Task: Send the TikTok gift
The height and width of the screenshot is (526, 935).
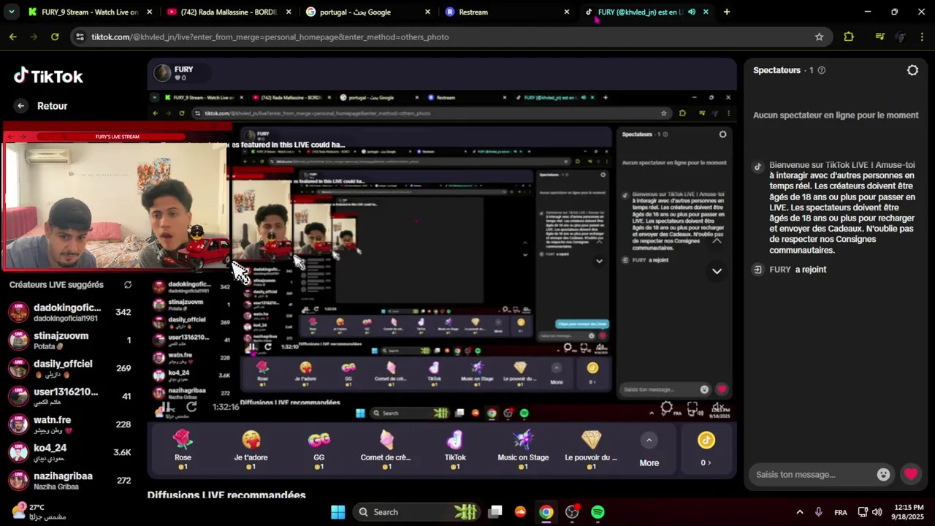Action: click(454, 449)
